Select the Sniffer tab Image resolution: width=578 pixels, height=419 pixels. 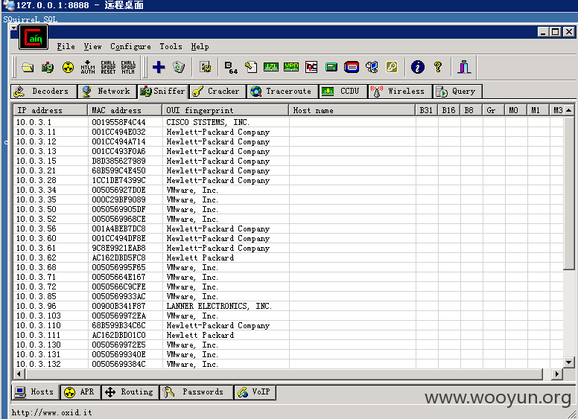point(163,92)
